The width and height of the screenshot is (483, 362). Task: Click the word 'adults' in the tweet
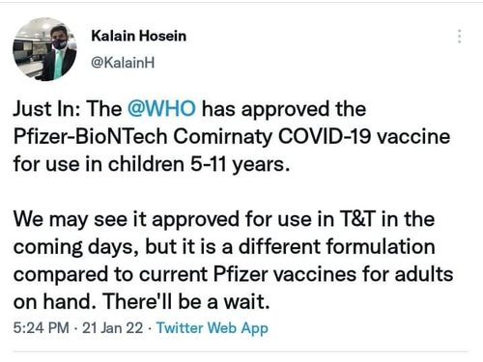(x=424, y=274)
